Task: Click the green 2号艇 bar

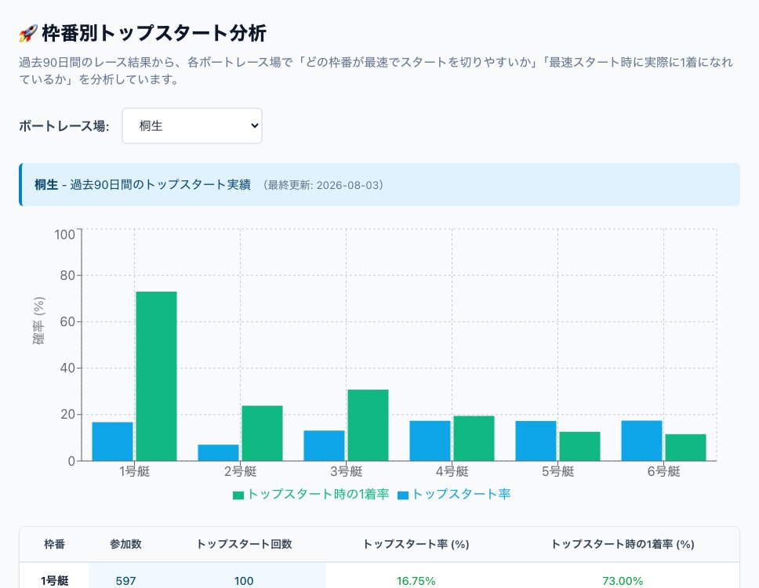Action: [x=262, y=433]
